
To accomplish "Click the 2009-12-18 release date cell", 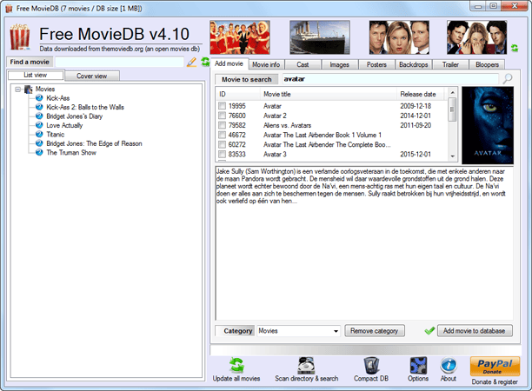I will pyautogui.click(x=416, y=106).
